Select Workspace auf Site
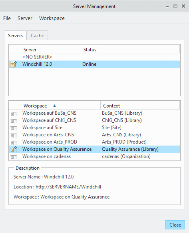The height and width of the screenshot is (233, 189). point(42,128)
